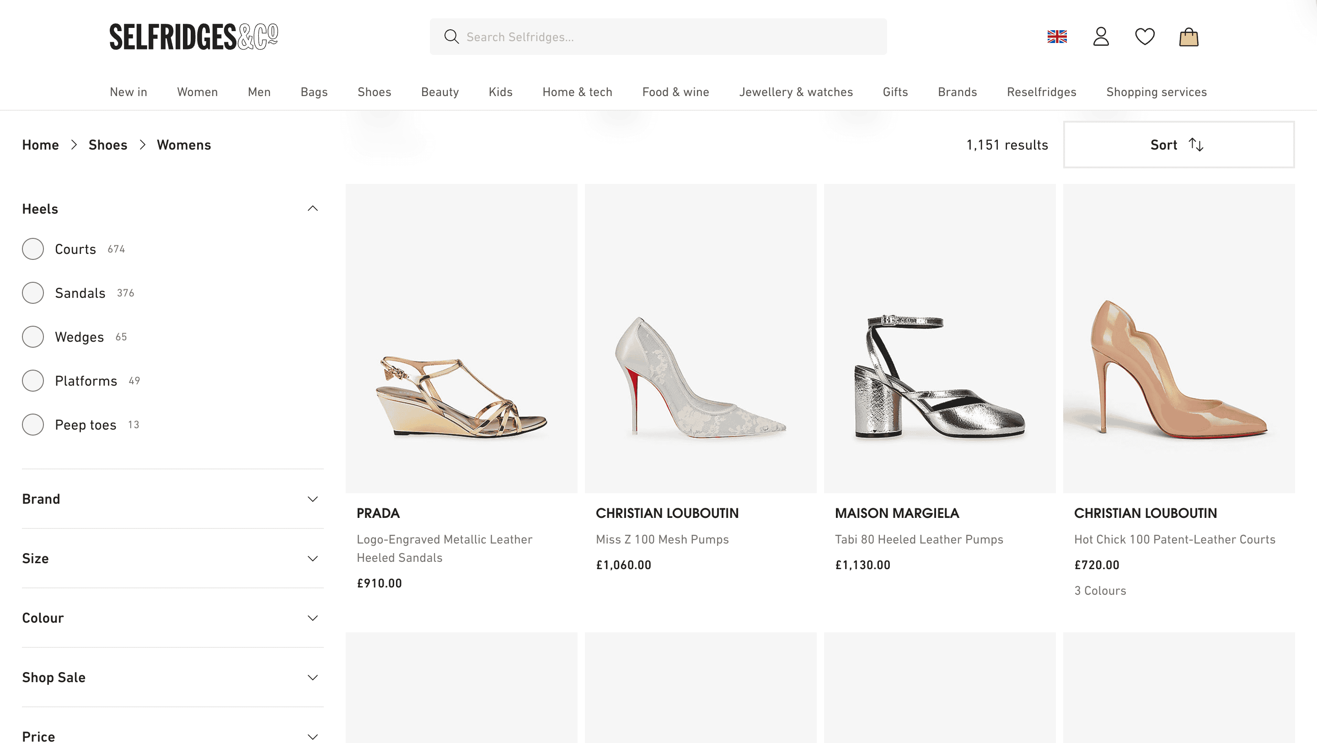Image resolution: width=1317 pixels, height=743 pixels.
Task: Collapse the Heels filter section
Action: coord(312,209)
